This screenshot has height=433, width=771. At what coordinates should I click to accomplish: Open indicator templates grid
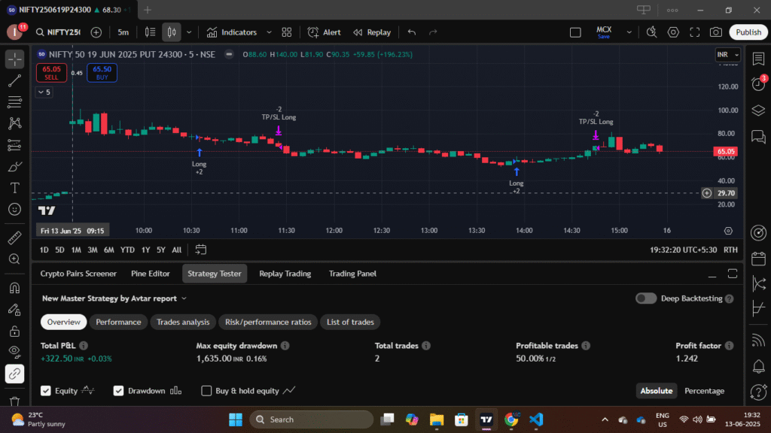[x=287, y=32]
